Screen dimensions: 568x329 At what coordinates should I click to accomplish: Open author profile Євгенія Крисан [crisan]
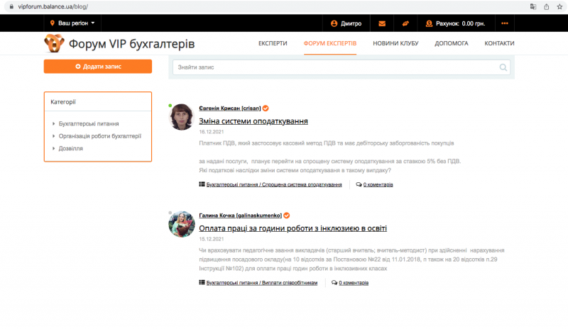(x=229, y=108)
